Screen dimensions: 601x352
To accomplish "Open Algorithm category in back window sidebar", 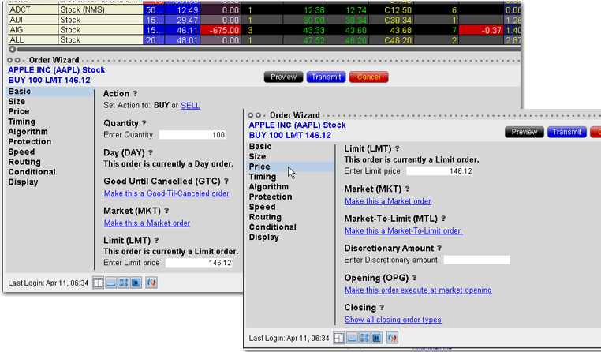I will pos(28,132).
